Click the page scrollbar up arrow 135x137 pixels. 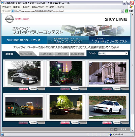click(132, 14)
